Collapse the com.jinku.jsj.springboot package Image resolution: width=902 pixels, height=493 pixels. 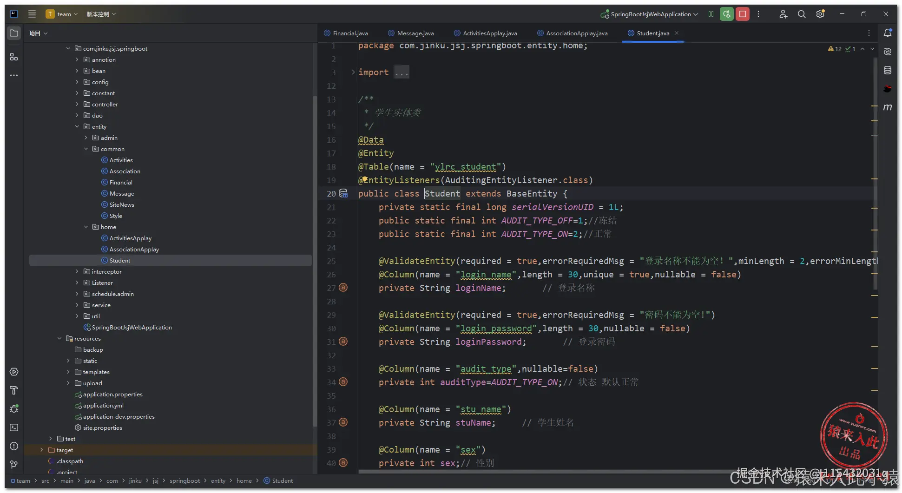[x=68, y=48]
